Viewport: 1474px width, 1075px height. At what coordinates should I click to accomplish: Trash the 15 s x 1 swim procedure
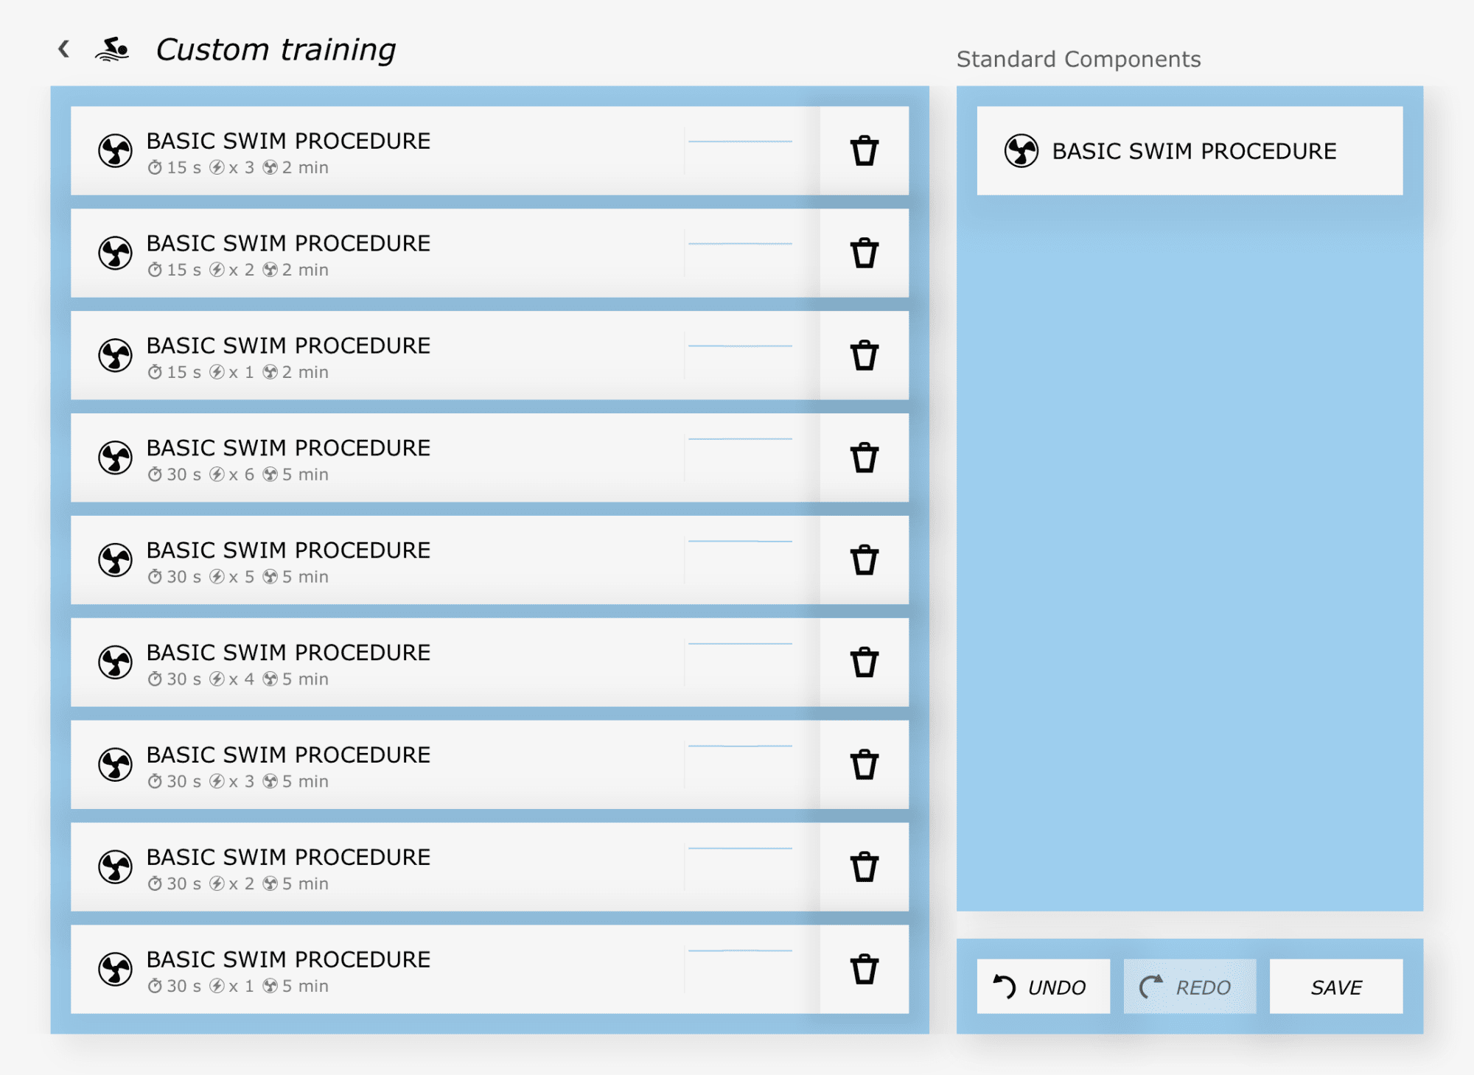click(864, 355)
